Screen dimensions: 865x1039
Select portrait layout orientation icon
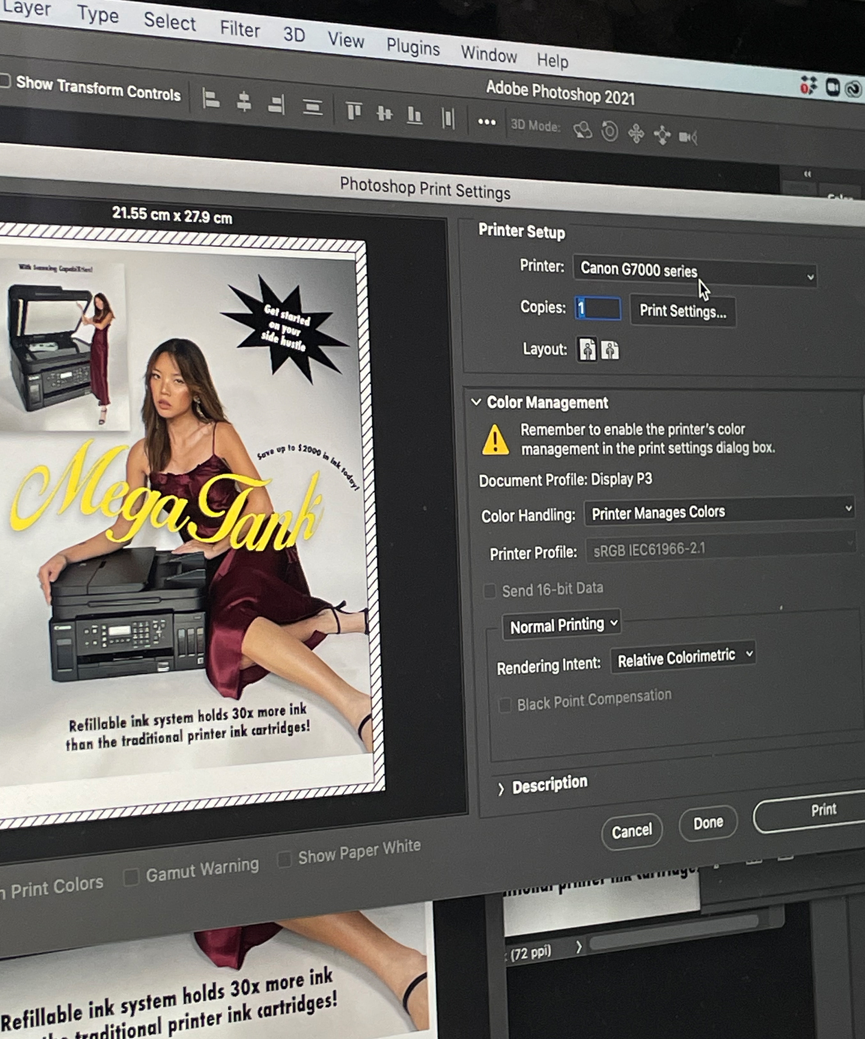(x=587, y=350)
